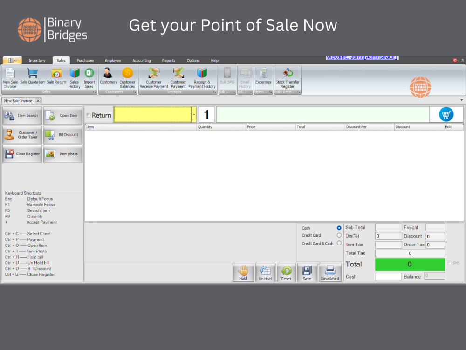Open Customer Receive Payment

pos(154,77)
